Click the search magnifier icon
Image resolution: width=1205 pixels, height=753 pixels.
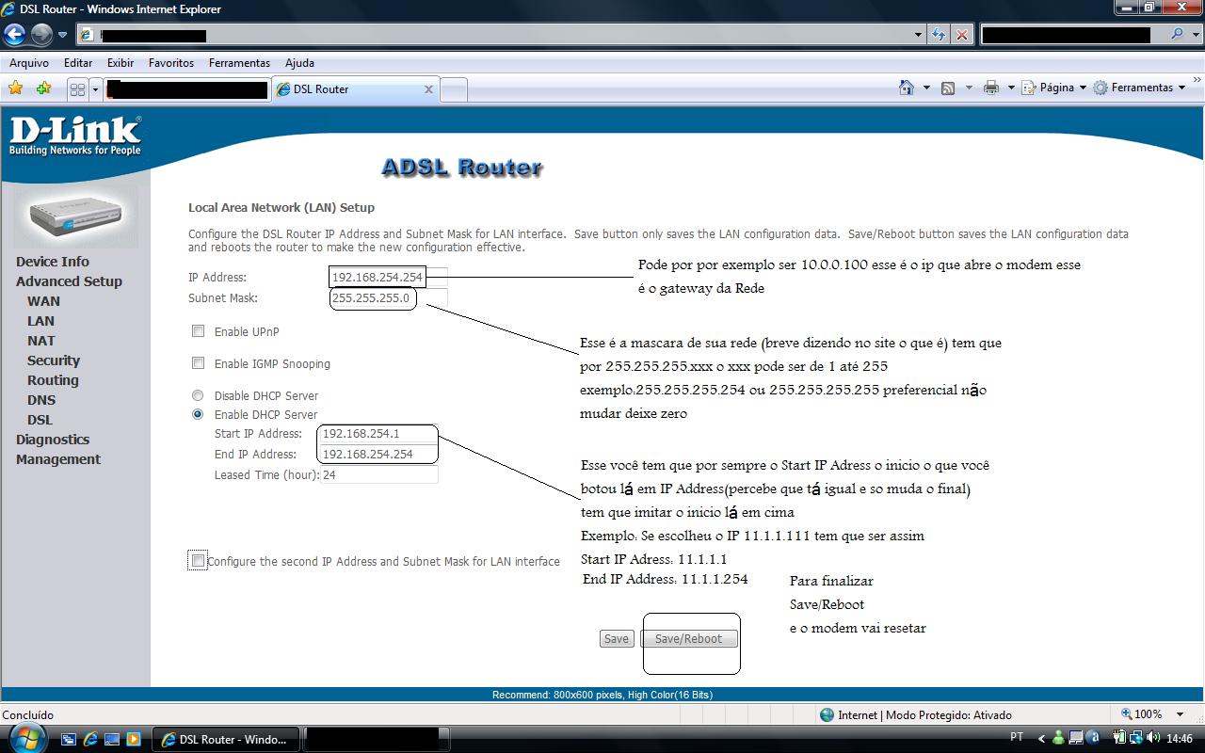[x=1177, y=34]
